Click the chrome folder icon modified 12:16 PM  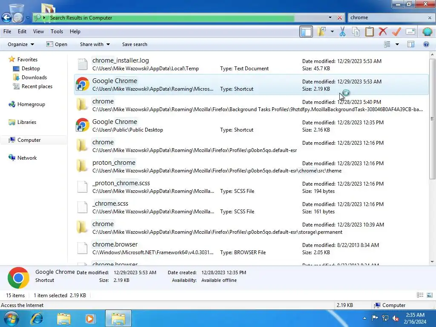82,146
